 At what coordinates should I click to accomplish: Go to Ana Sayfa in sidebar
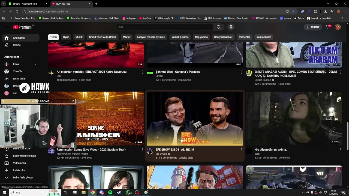click(x=21, y=38)
